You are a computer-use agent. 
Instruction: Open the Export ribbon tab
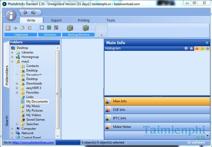click(56, 20)
